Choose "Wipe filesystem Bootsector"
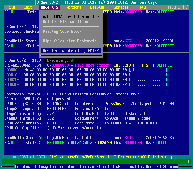 coord(71,41)
